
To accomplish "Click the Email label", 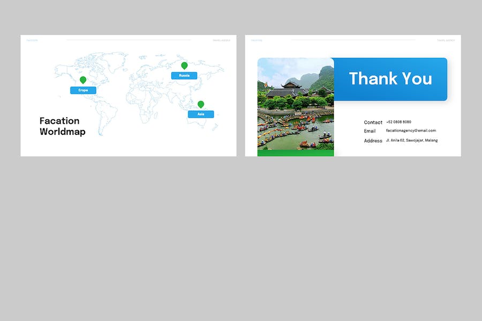I will pos(370,131).
